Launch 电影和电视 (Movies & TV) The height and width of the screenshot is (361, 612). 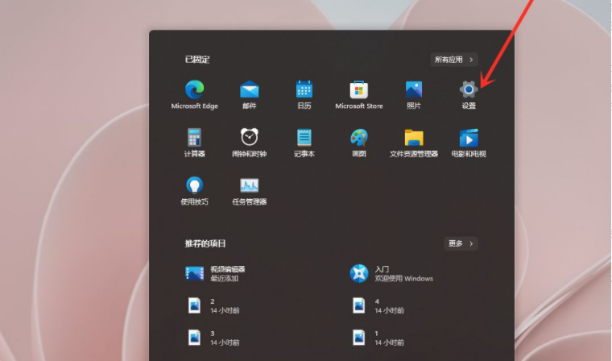point(469,137)
